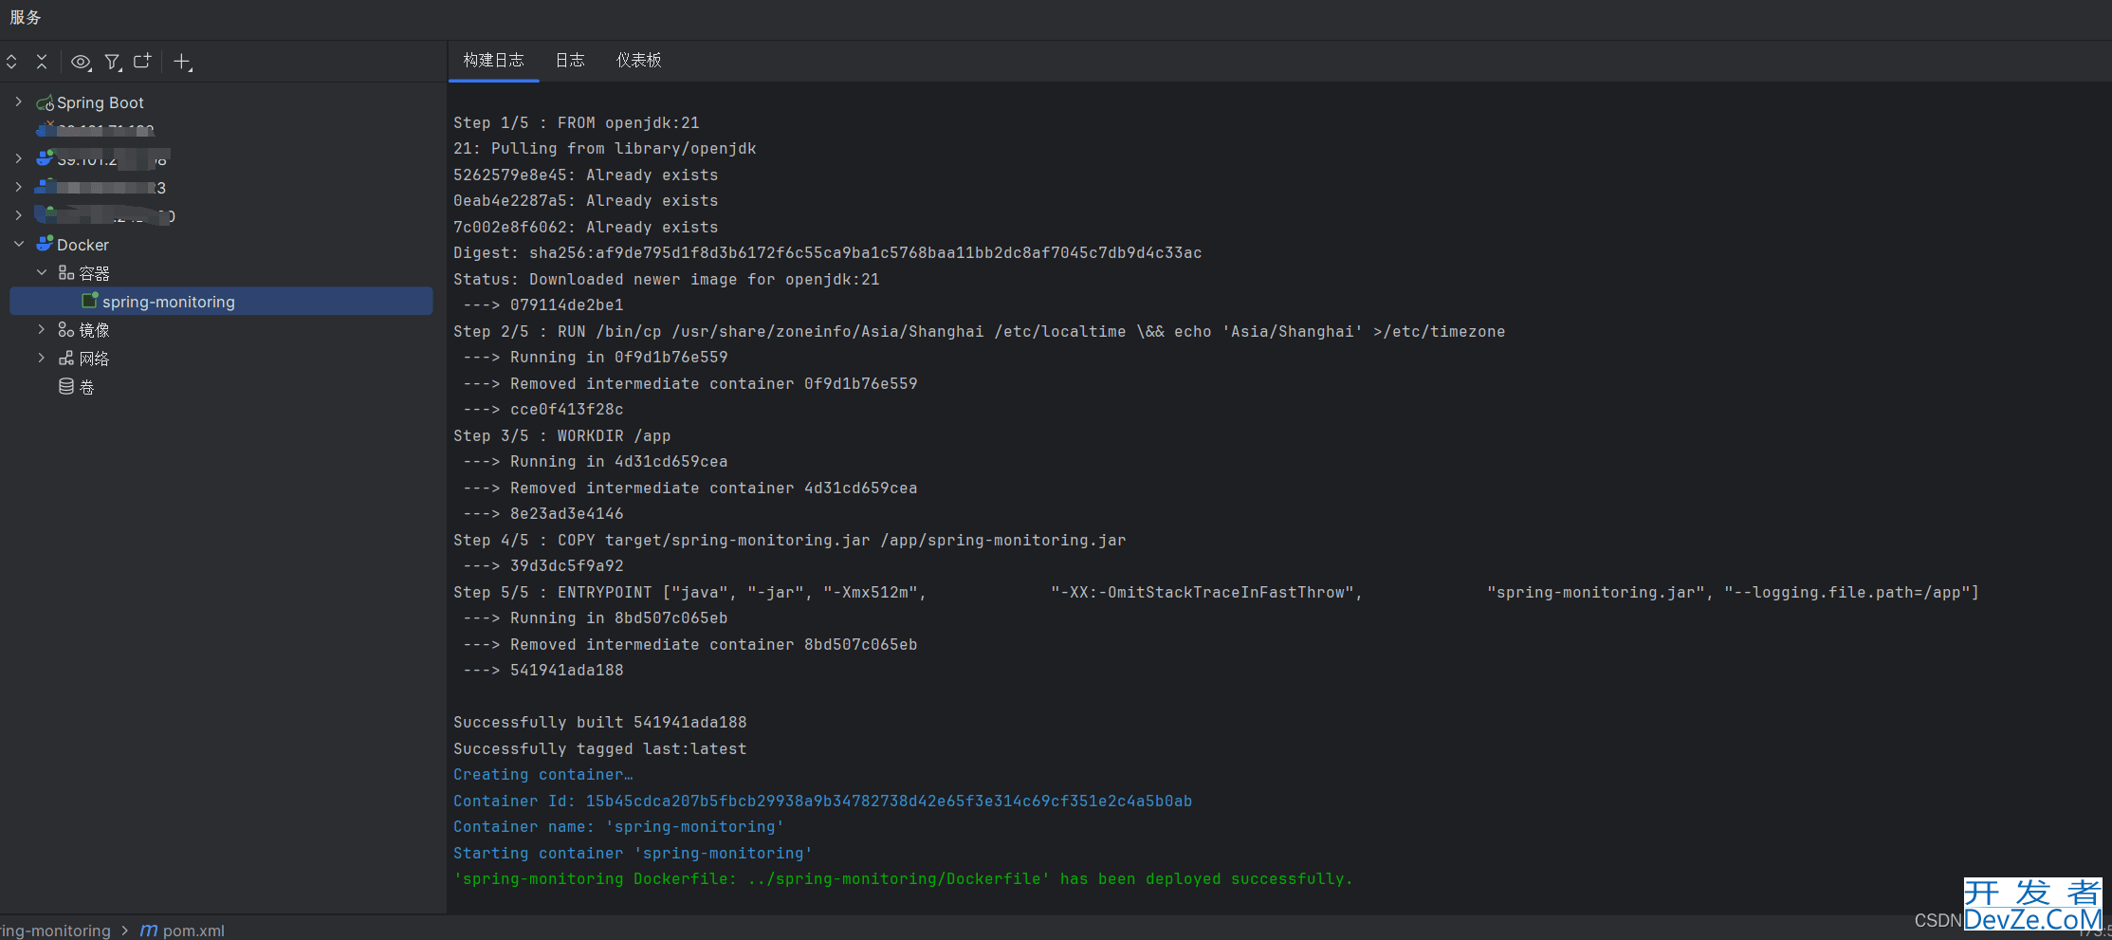Image resolution: width=2112 pixels, height=940 pixels.
Task: Click the 'Step 3/5 : WORKDIR /app' line
Action: pos(562,436)
